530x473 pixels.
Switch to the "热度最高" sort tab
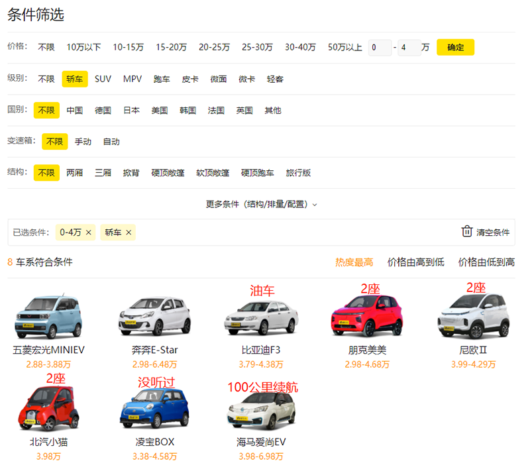(354, 261)
